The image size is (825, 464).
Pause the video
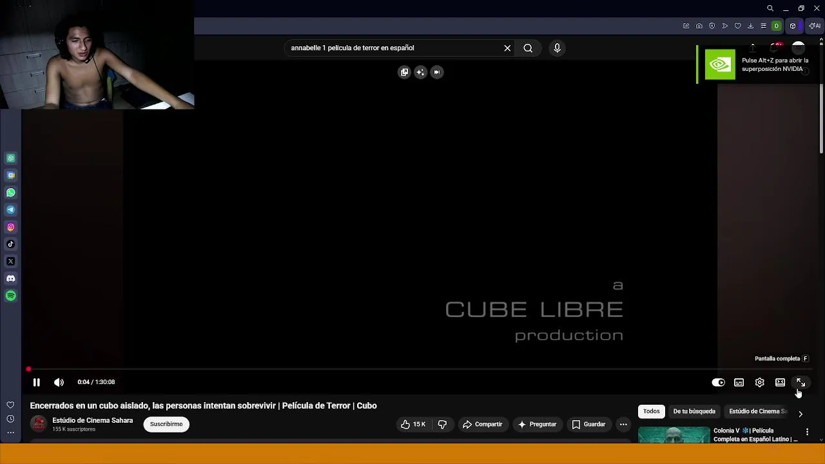[x=37, y=382]
